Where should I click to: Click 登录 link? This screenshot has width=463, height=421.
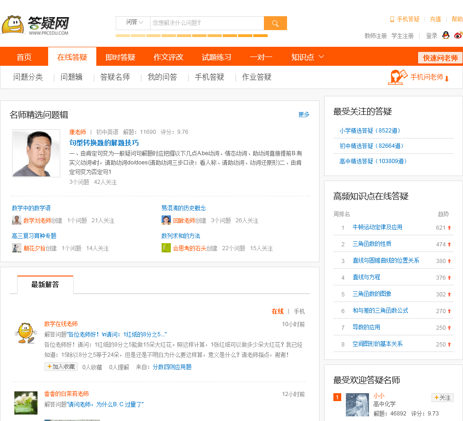(432, 36)
